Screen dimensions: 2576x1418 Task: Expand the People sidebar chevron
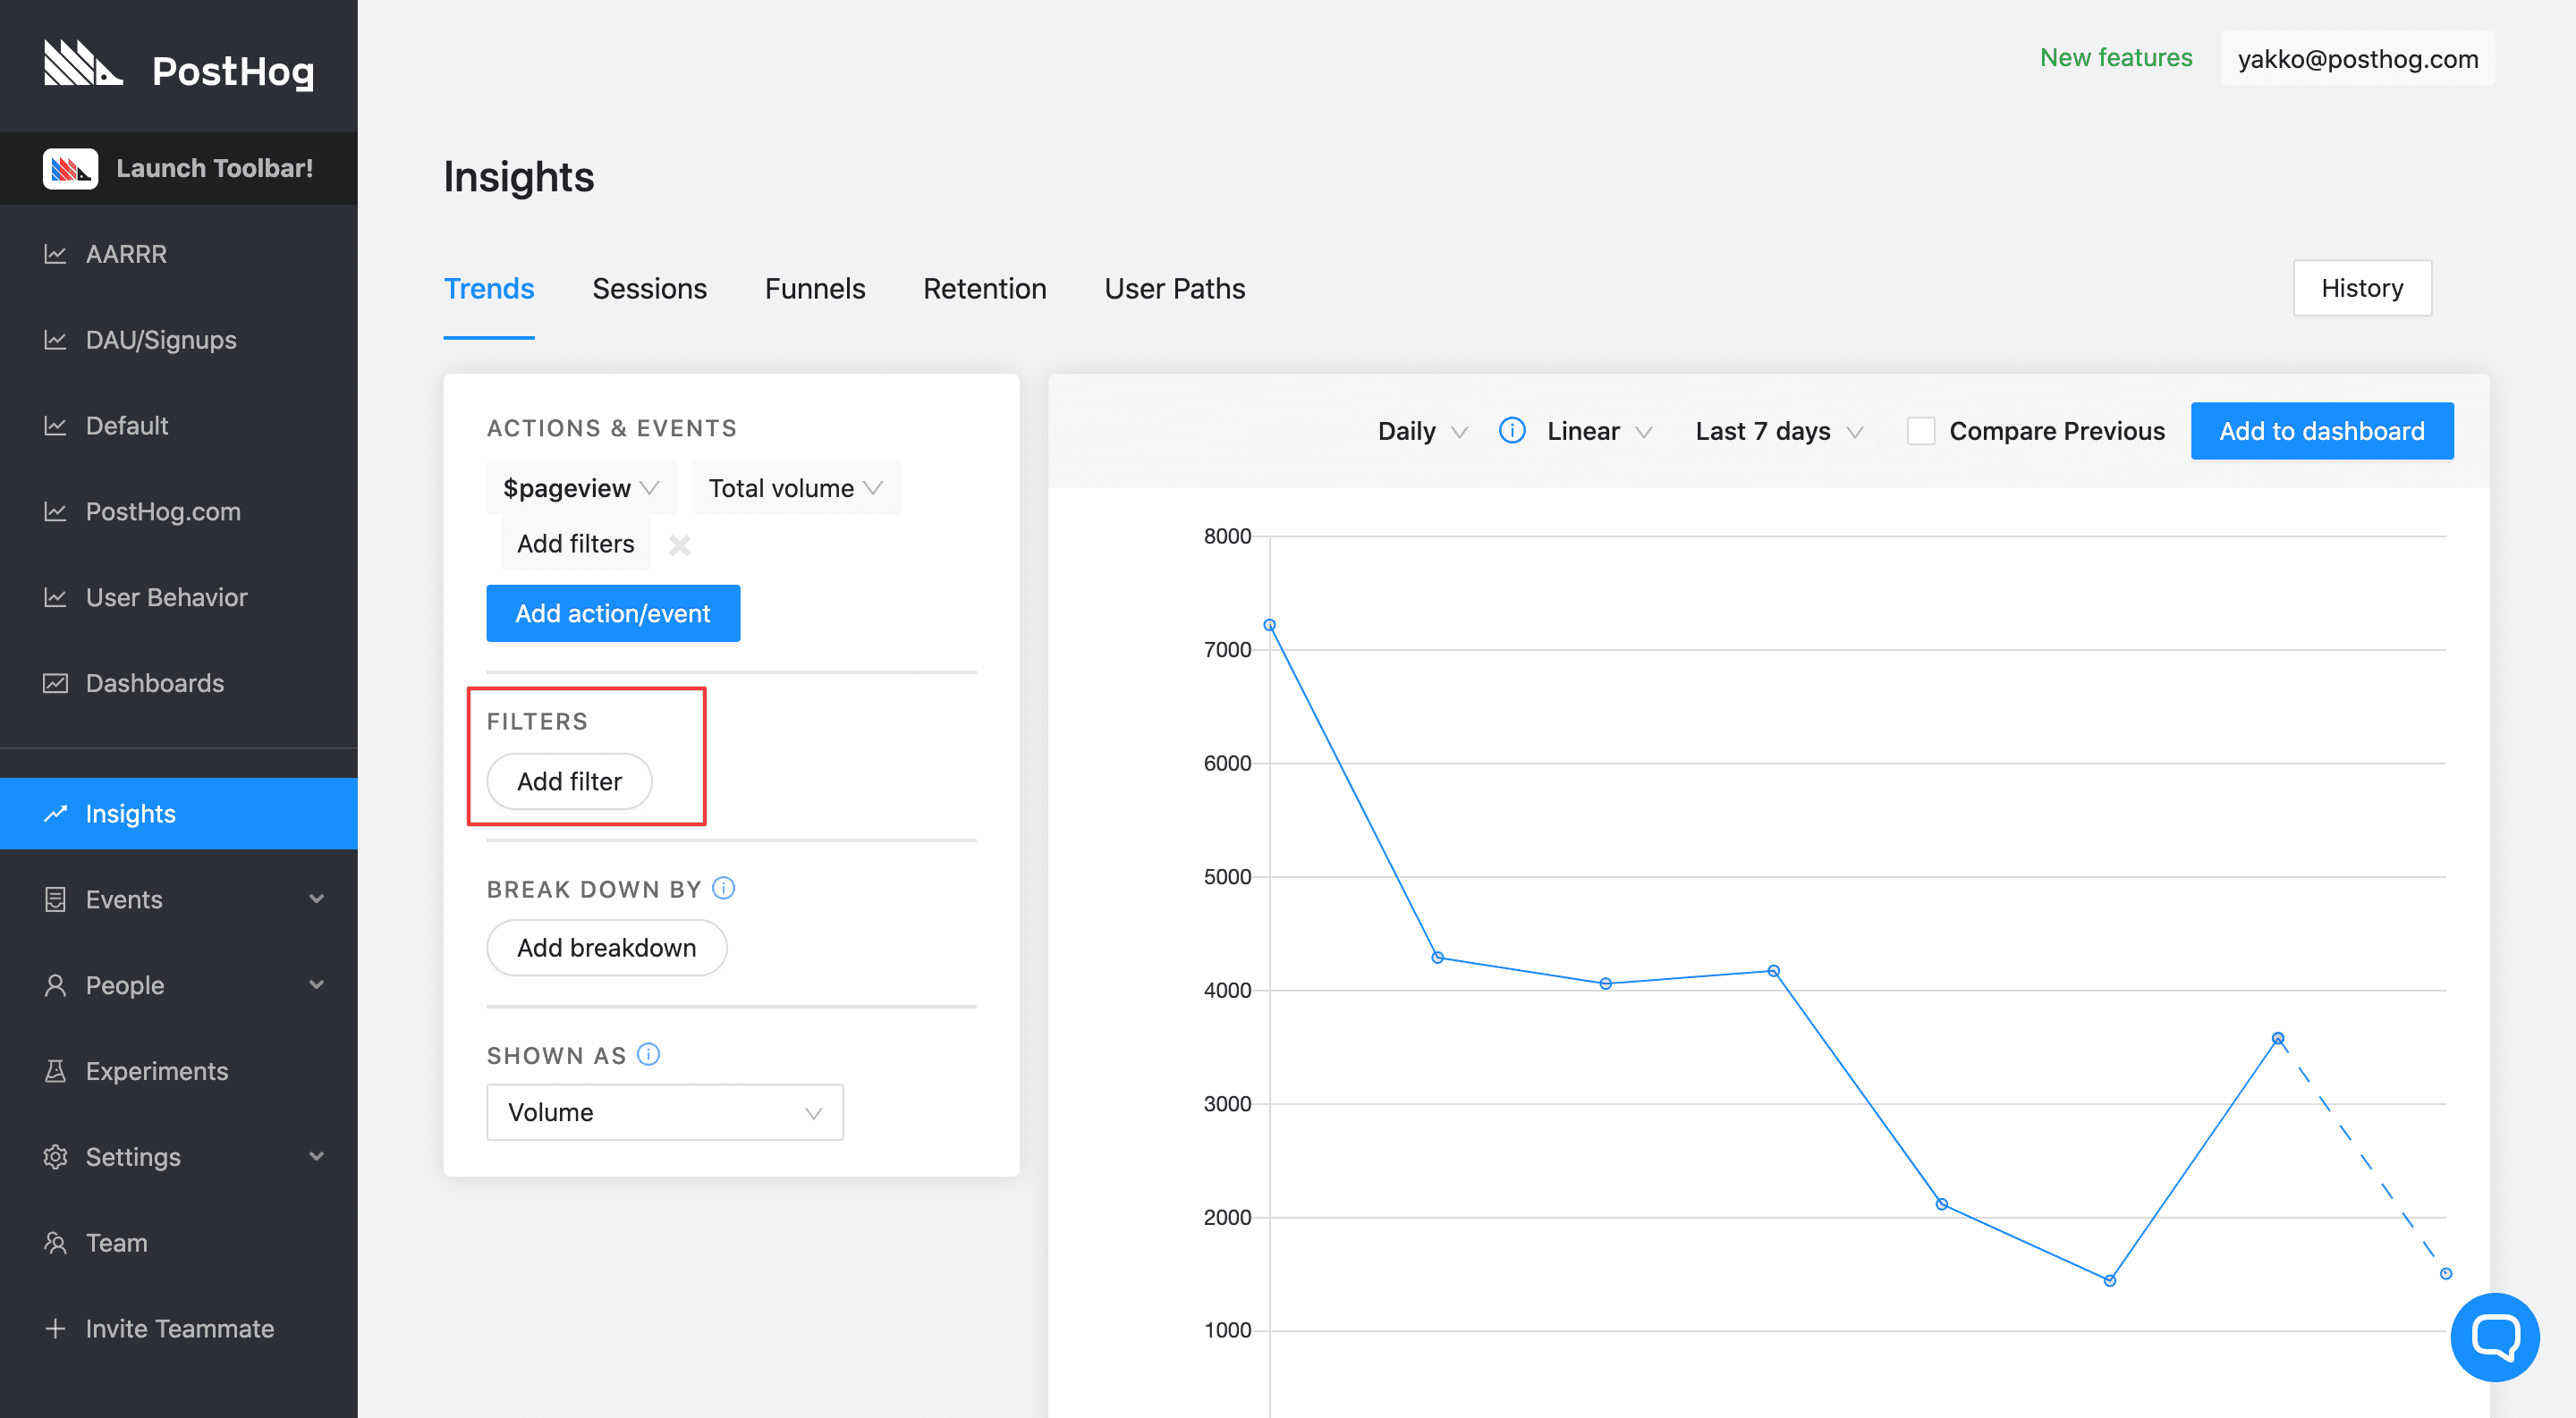point(317,985)
